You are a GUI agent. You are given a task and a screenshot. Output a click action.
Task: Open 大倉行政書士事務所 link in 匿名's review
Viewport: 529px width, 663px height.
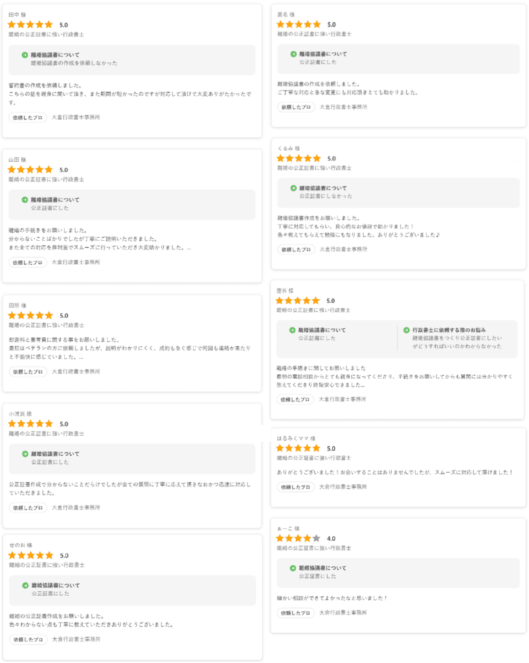[343, 107]
